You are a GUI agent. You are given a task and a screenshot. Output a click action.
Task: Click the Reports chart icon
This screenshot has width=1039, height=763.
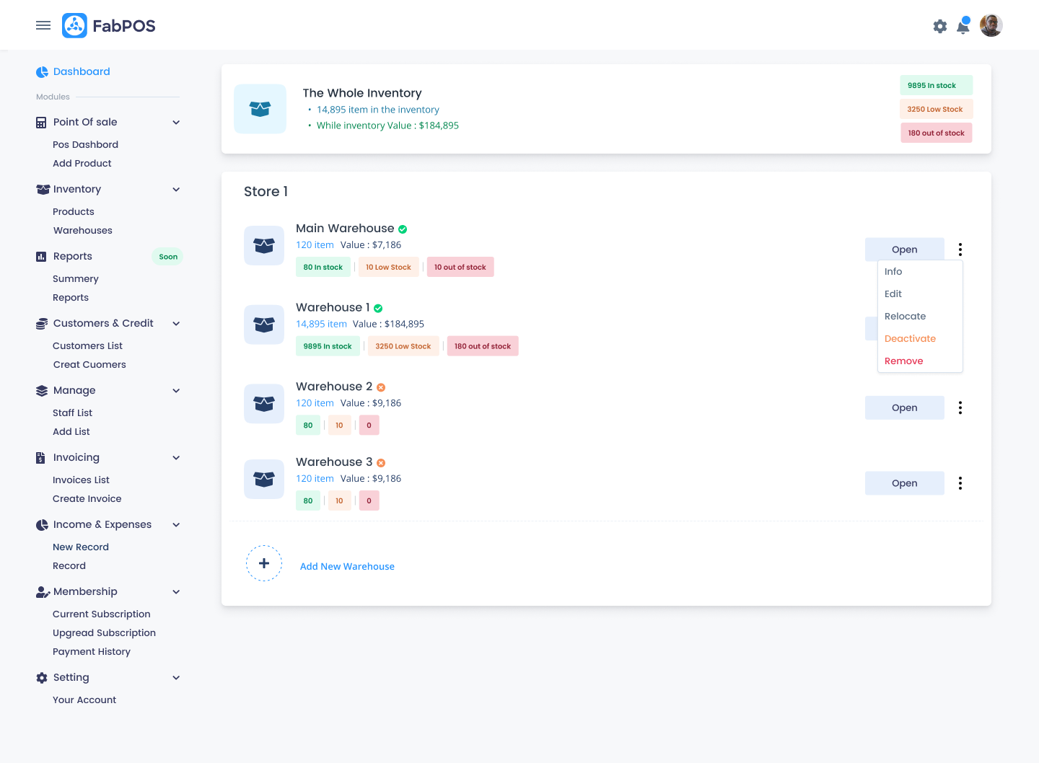41,257
